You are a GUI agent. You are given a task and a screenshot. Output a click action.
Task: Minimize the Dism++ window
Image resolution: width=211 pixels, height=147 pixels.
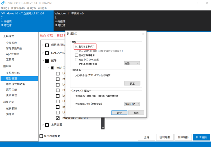pos(187,3)
